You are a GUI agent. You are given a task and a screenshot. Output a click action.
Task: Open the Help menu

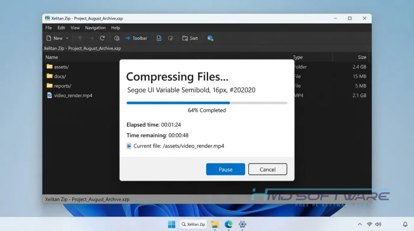tap(115, 28)
